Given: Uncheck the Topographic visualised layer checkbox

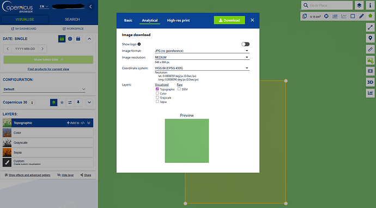Looking at the screenshot, I should [157, 89].
